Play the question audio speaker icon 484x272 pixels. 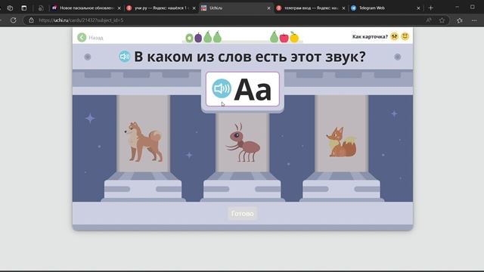pyautogui.click(x=125, y=57)
